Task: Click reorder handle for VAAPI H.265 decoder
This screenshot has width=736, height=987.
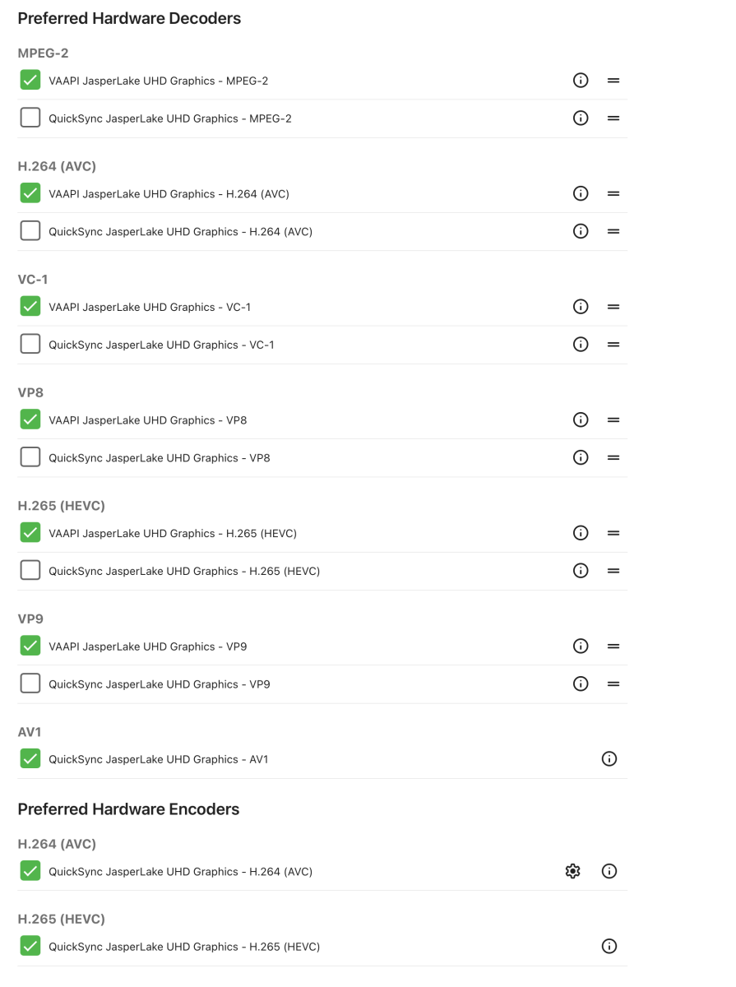Action: 613,533
